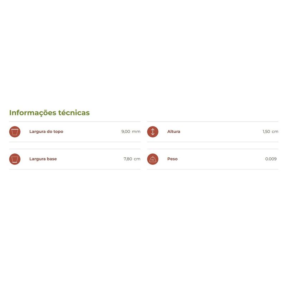Image resolution: width=286 pixels, height=286 pixels.
Task: Click the 0.009 weight value
Action: pos(271,159)
